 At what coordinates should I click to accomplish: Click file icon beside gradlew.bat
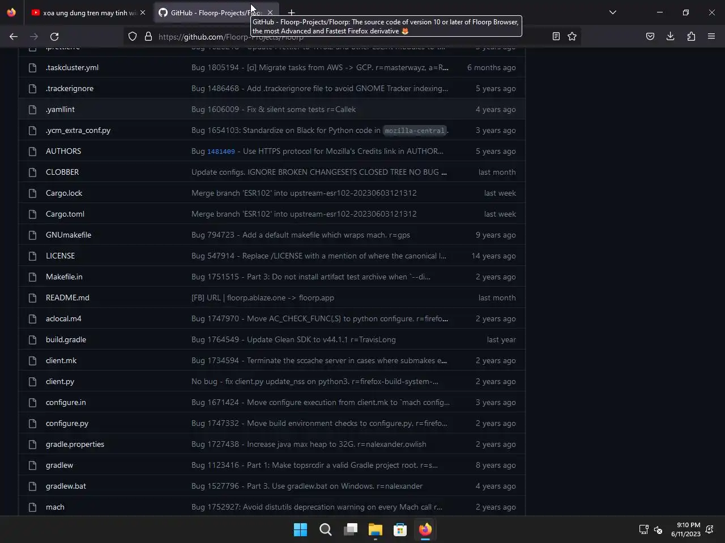32,486
